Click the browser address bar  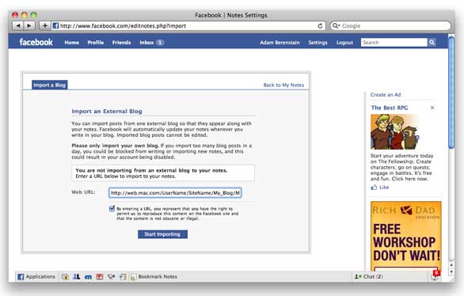pyautogui.click(x=188, y=26)
